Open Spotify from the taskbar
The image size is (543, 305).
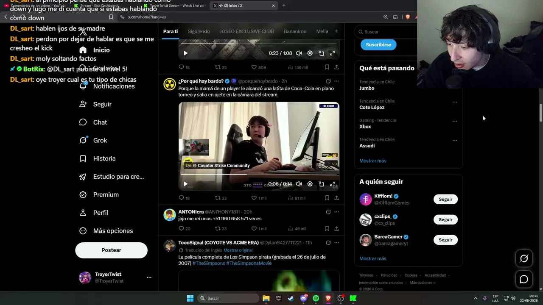coord(316,298)
